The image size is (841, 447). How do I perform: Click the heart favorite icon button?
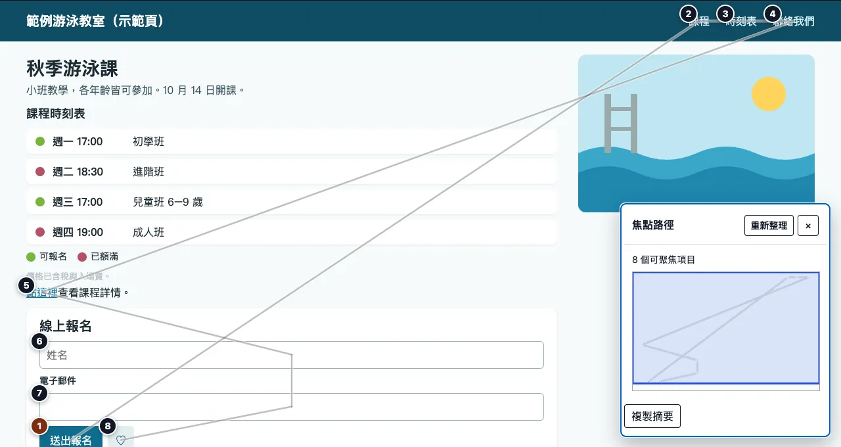tap(121, 440)
